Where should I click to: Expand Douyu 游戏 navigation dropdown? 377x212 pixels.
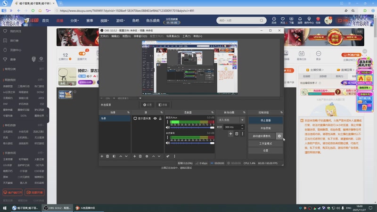121,21
